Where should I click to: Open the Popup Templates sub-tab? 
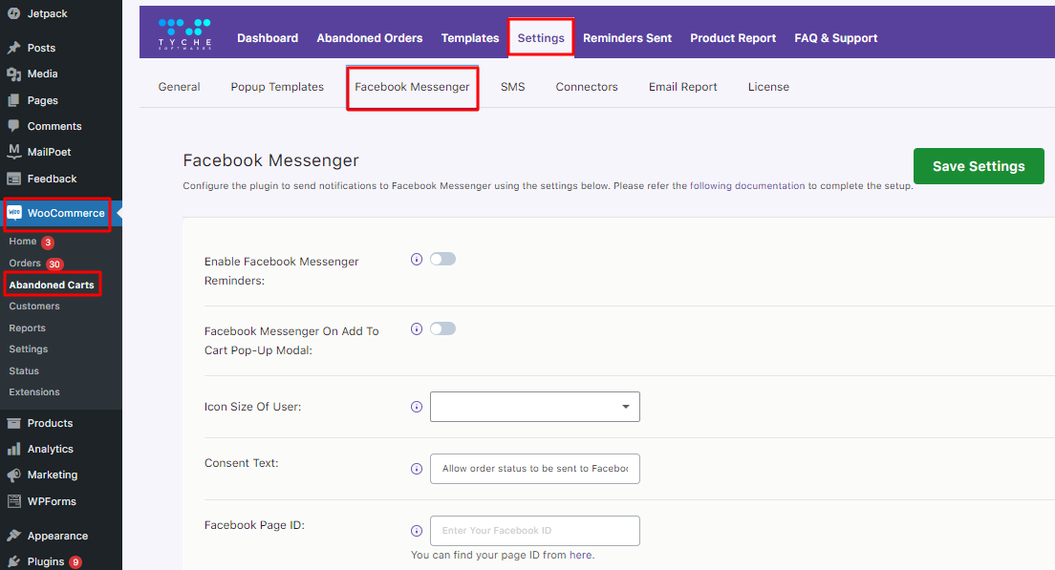277,87
